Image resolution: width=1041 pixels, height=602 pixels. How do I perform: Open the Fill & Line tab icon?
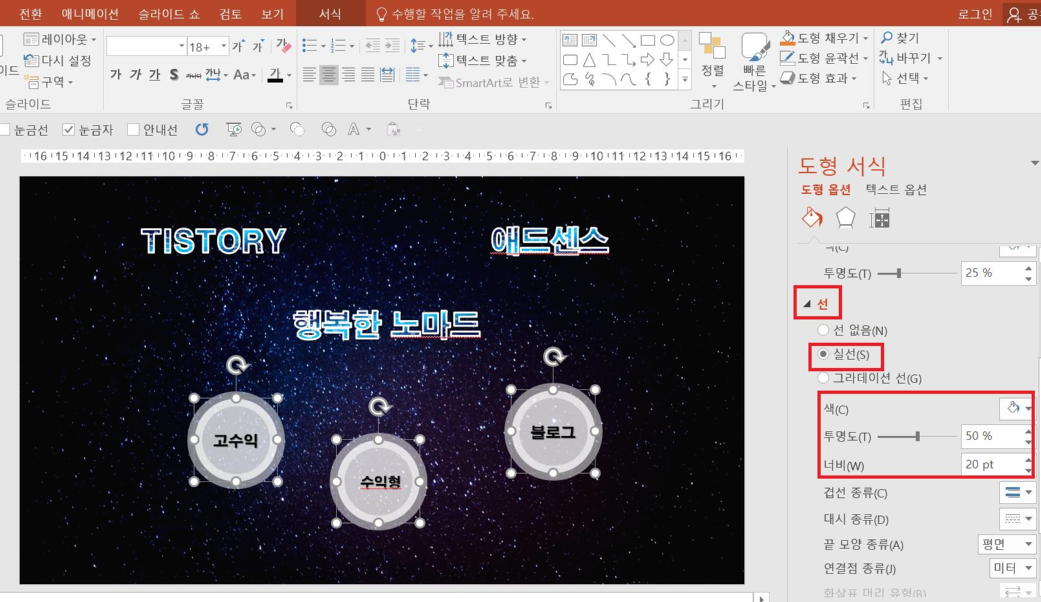pyautogui.click(x=812, y=218)
